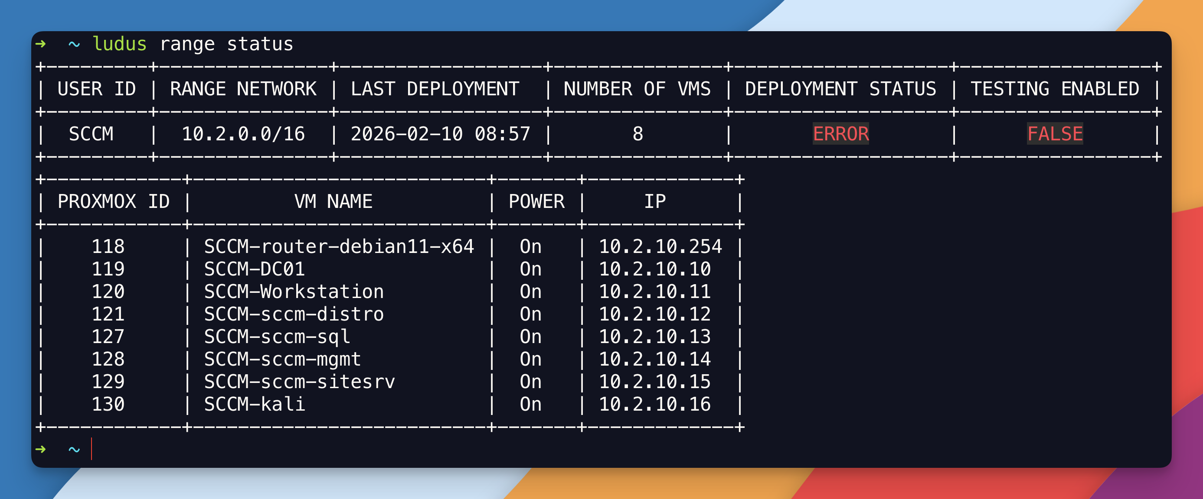Click the SCCM user ID value
The width and height of the screenshot is (1203, 499).
[x=91, y=134]
